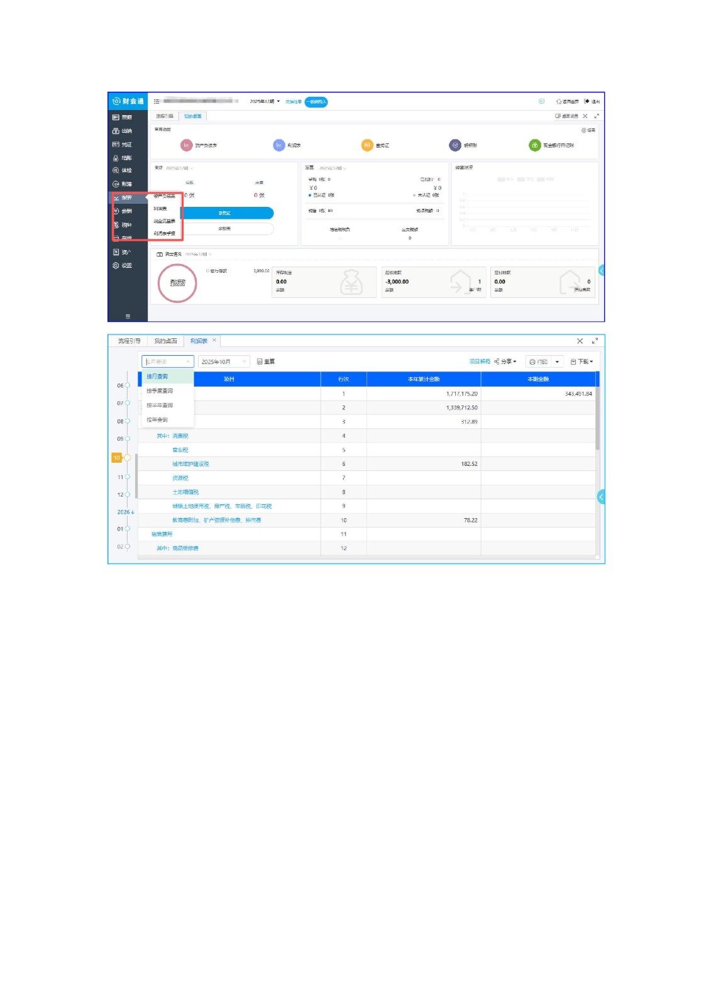This screenshot has height=1006, width=711.
Task: Open the 2025年10月 period dropdown
Action: tap(224, 362)
